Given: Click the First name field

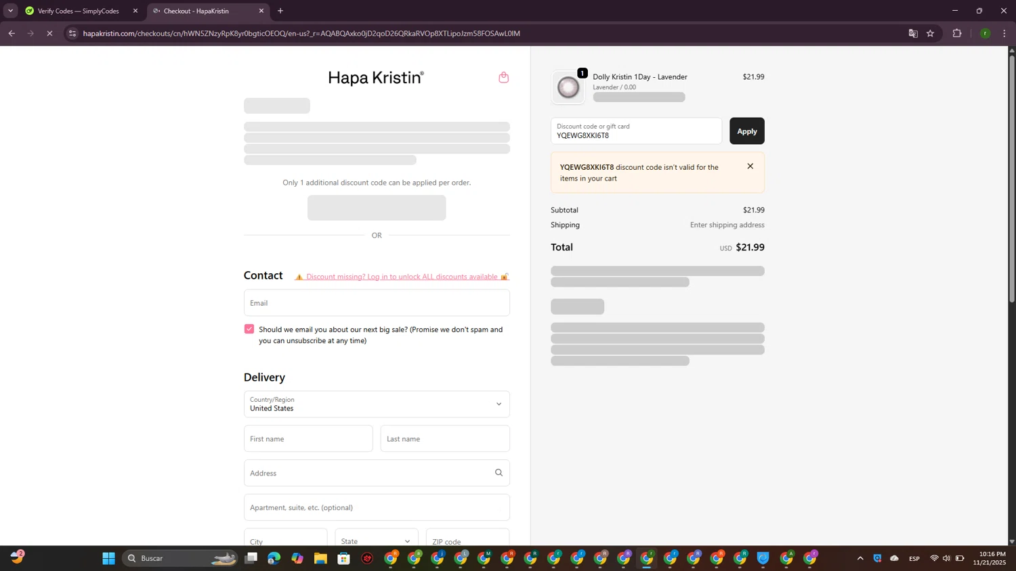Looking at the screenshot, I should click(308, 438).
